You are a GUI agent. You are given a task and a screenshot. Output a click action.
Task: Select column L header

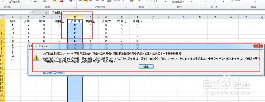[184, 17]
